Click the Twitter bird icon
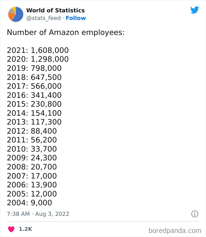Image resolution: width=206 pixels, height=237 pixels. (195, 10)
